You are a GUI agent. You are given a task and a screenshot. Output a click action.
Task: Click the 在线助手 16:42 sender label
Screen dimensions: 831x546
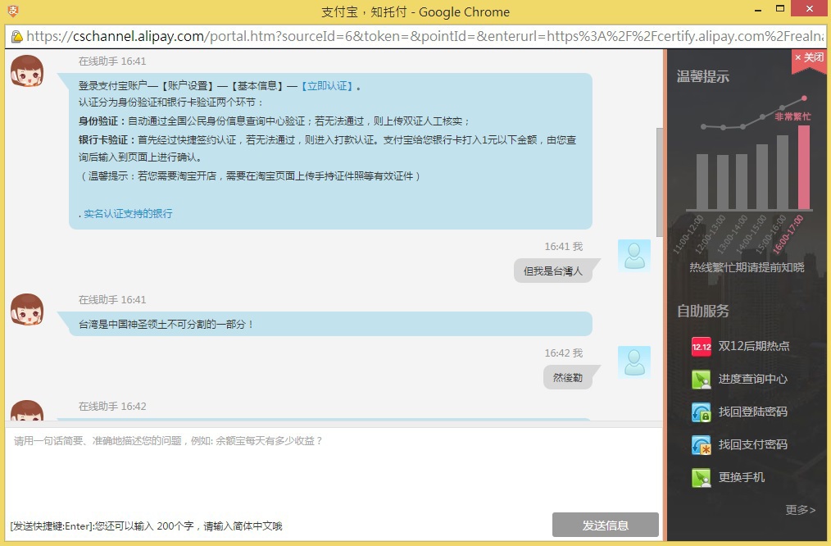pos(112,407)
